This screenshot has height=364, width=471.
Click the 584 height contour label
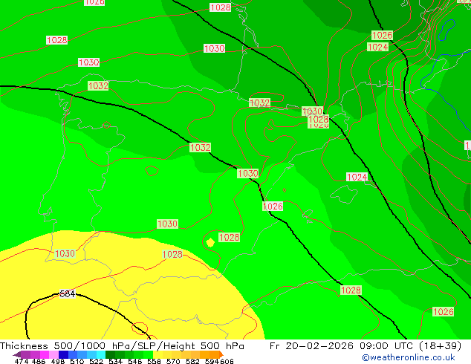pos(68,293)
